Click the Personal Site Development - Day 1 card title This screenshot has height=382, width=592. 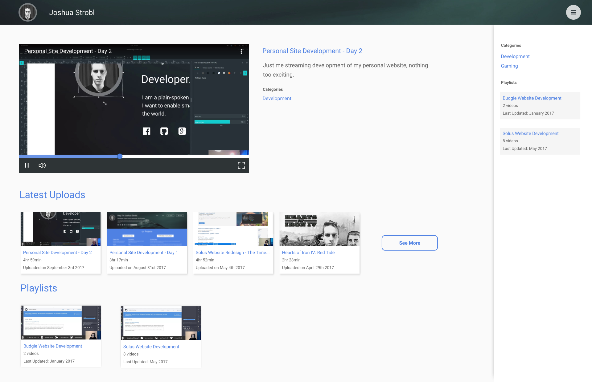coord(144,252)
